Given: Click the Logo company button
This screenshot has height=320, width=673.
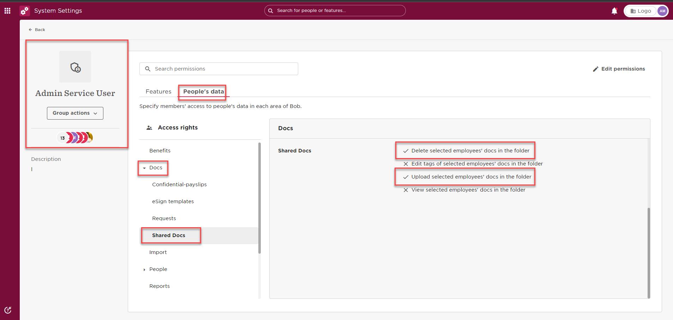Looking at the screenshot, I should tap(641, 11).
